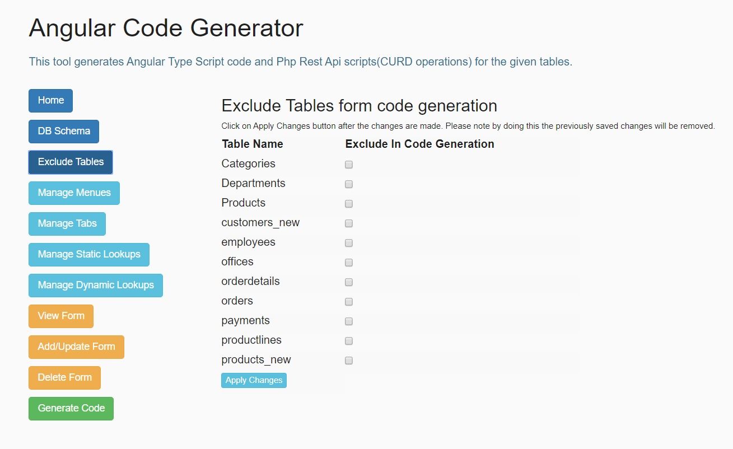This screenshot has width=733, height=449.
Task: Enable exclusion for orderdetails table
Action: pos(349,282)
